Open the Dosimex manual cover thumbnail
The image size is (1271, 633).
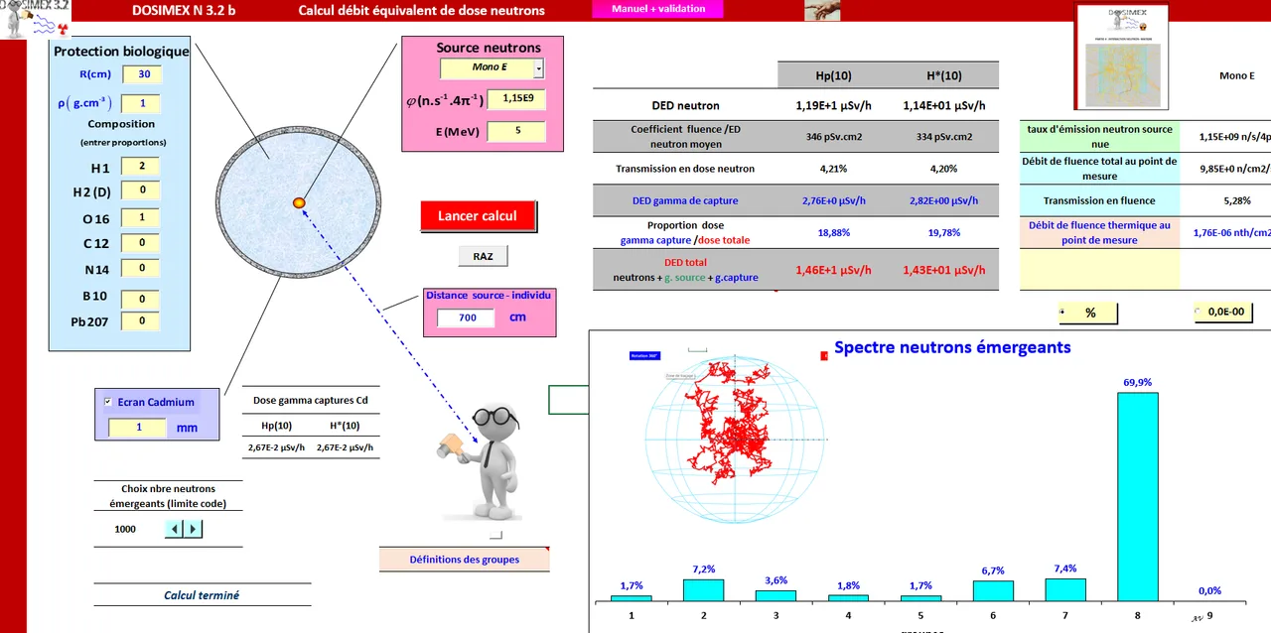[1122, 57]
